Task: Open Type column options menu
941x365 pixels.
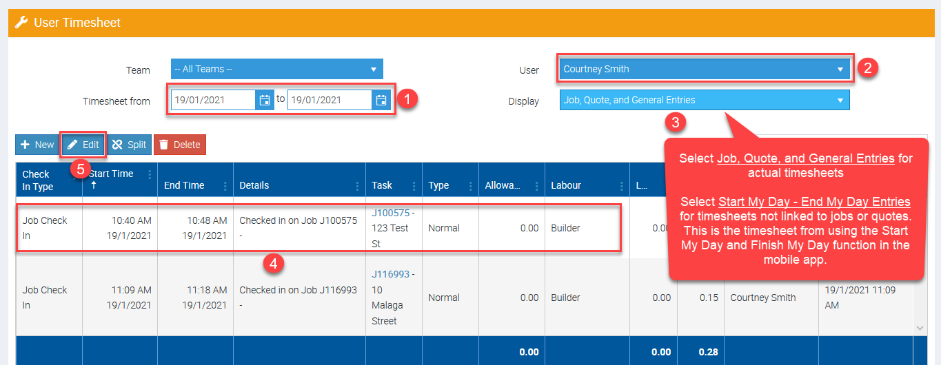Action: point(469,186)
